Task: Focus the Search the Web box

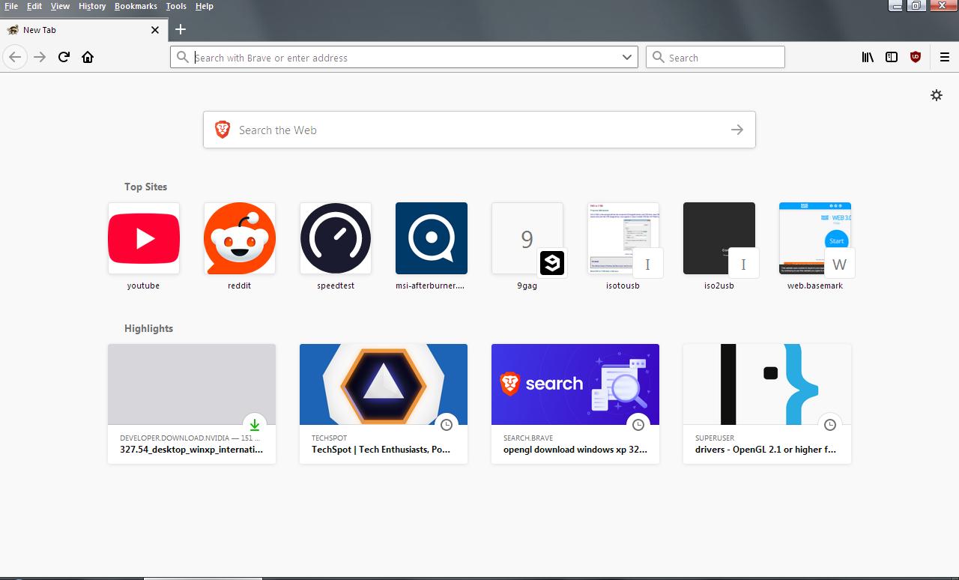Action: (x=479, y=130)
